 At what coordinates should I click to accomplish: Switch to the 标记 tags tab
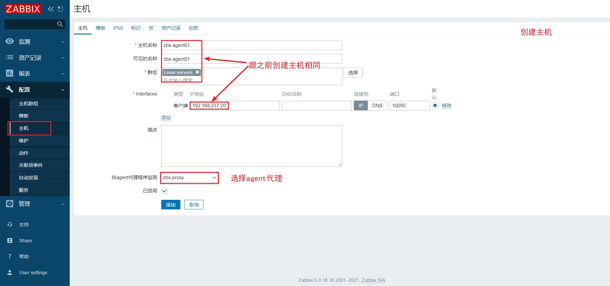click(136, 28)
